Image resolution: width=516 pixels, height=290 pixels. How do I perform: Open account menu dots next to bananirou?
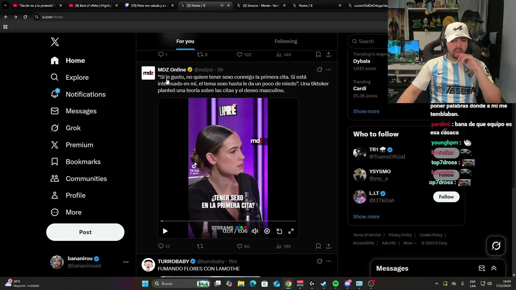(x=126, y=262)
